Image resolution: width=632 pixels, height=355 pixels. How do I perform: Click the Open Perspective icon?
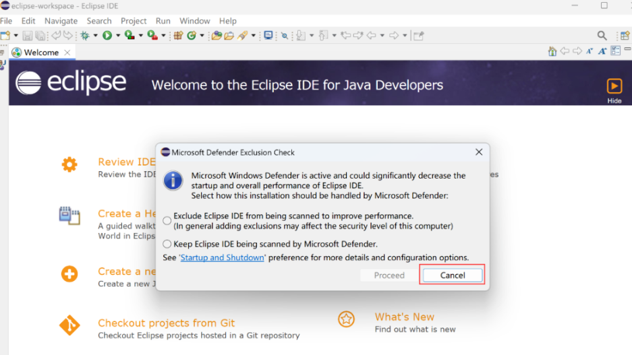pyautogui.click(x=625, y=36)
